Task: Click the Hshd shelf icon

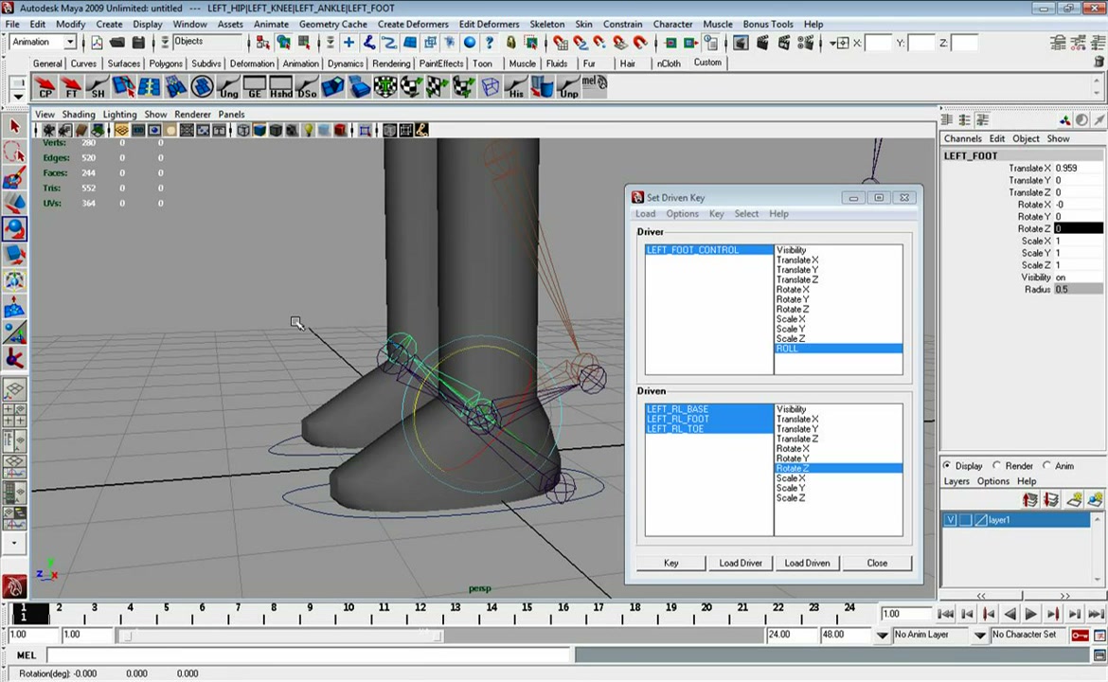Action: 280,87
